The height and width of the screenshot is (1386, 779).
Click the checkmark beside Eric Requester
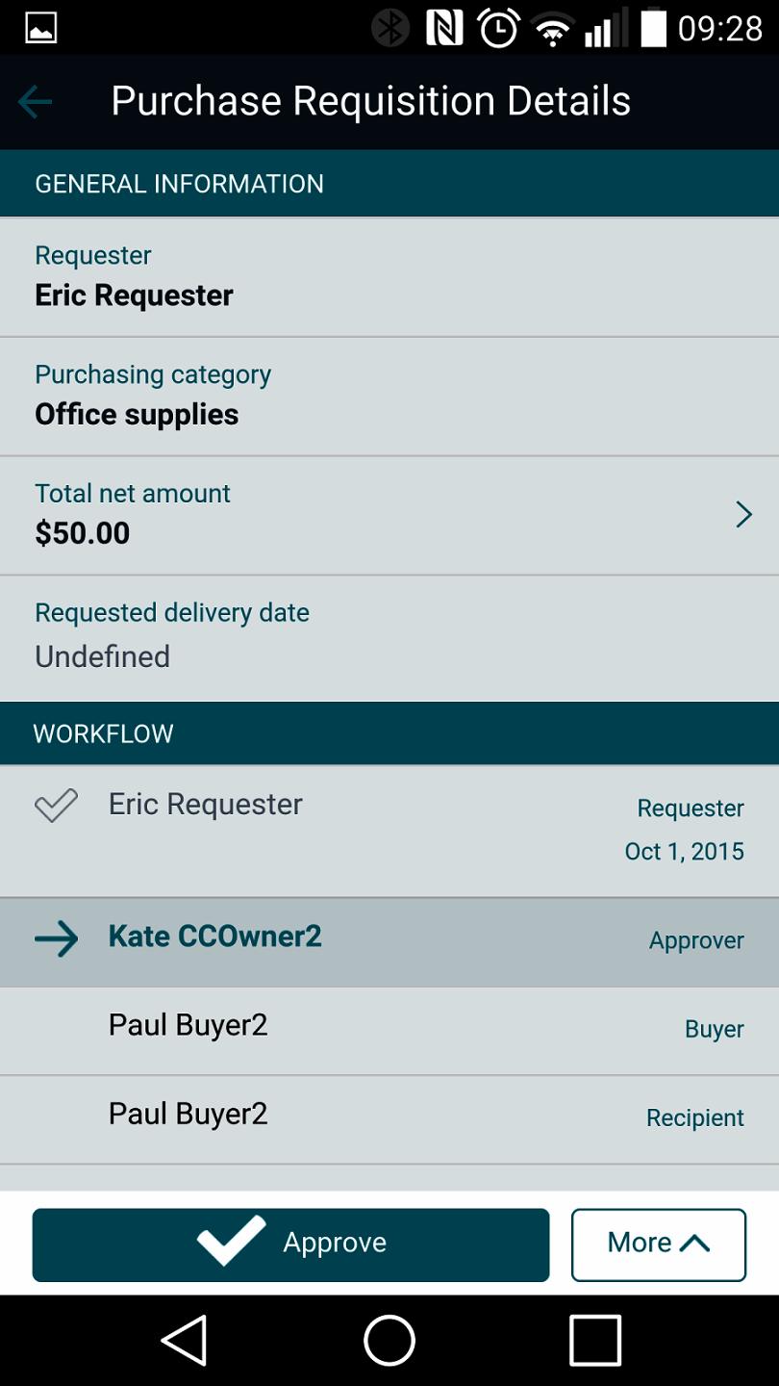click(x=56, y=806)
